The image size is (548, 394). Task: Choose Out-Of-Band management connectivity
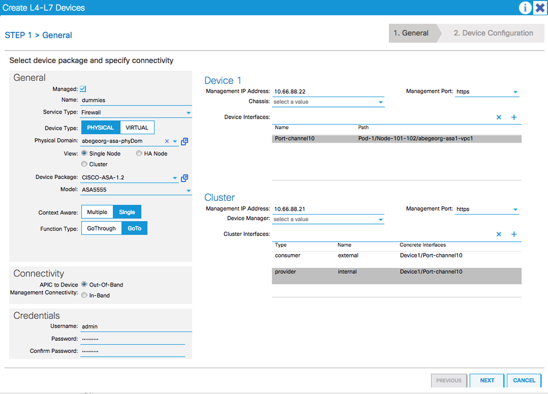coord(84,284)
